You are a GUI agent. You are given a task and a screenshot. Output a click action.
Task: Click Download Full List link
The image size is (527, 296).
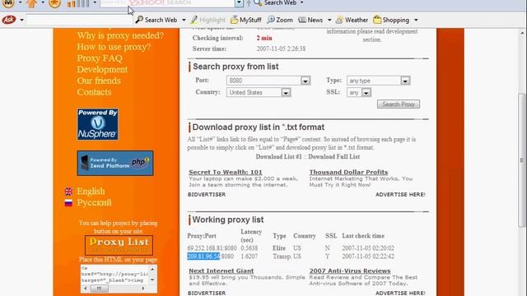point(333,157)
